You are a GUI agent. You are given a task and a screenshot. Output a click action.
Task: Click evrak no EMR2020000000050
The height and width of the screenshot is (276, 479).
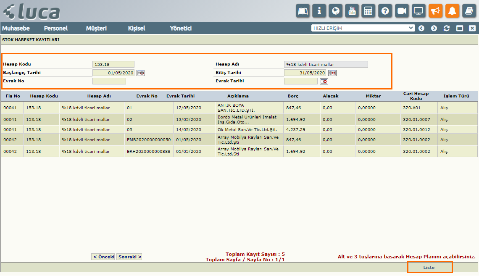coord(149,140)
